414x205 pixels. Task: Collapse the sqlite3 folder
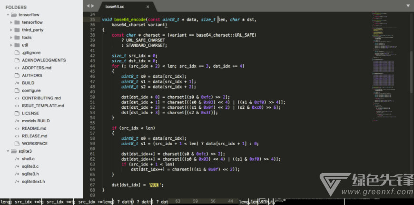pos(8,151)
